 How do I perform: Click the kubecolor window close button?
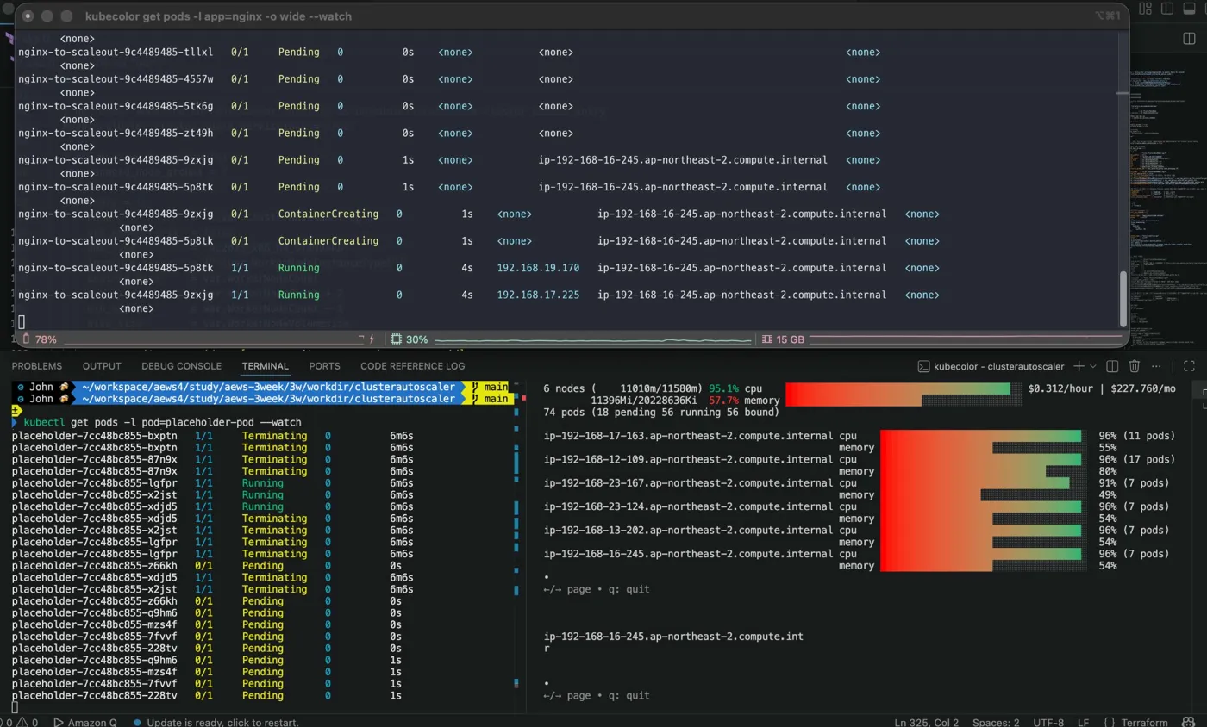coord(28,16)
